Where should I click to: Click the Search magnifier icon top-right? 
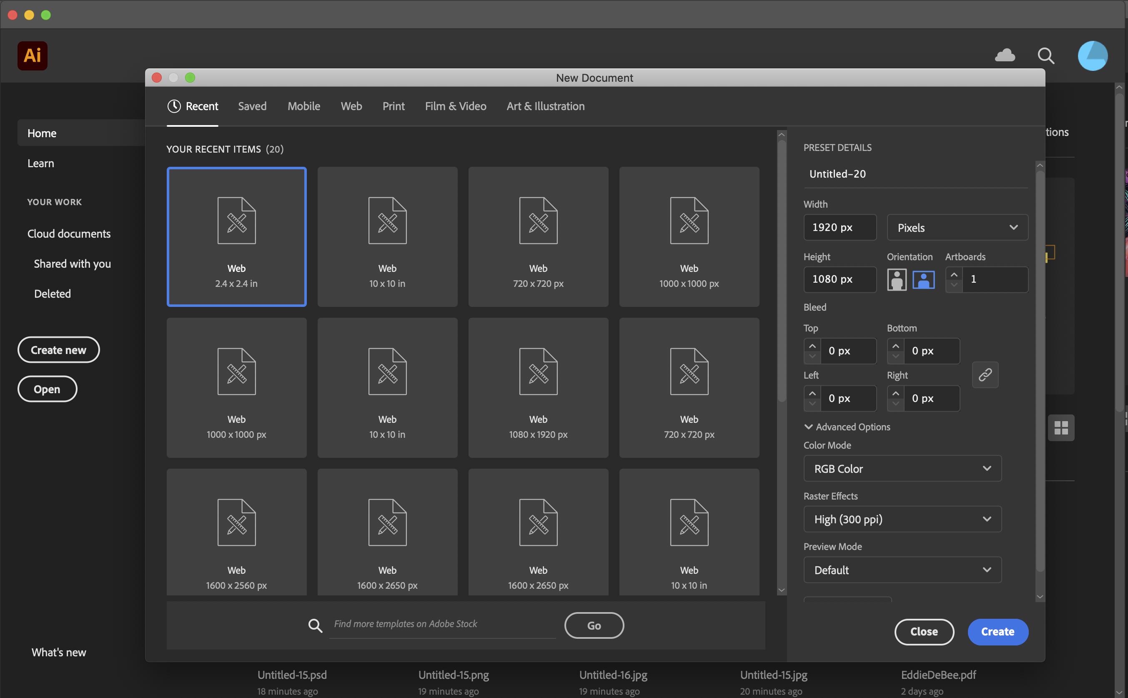(x=1046, y=55)
